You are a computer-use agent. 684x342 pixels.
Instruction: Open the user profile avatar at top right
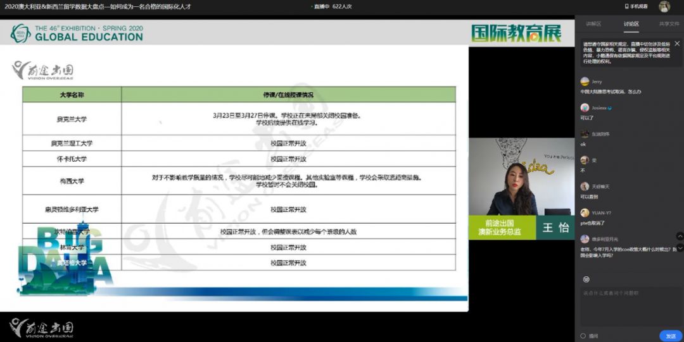point(664,6)
